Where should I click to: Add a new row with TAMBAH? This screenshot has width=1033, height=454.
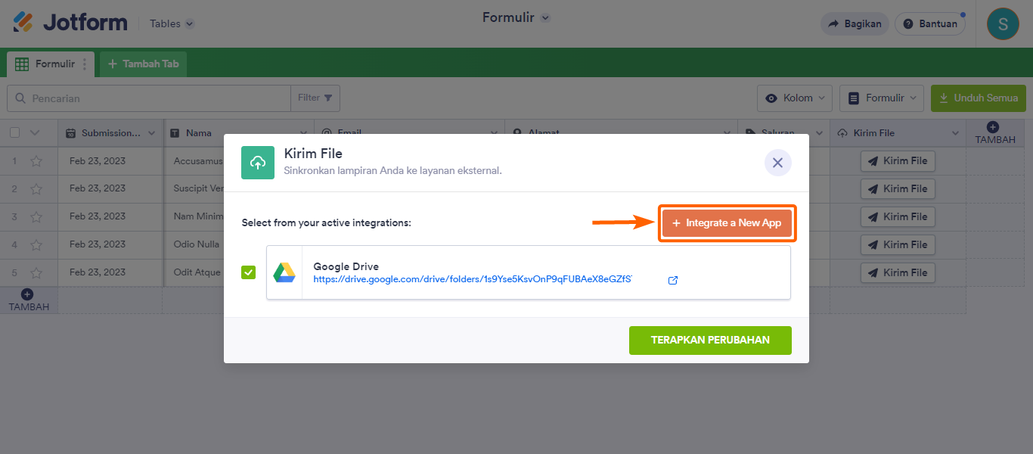point(28,300)
